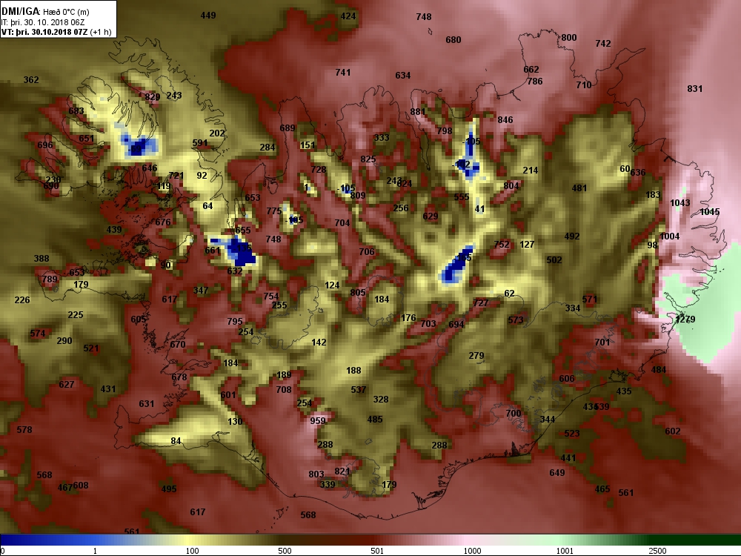Click the map value 680

pos(453,40)
